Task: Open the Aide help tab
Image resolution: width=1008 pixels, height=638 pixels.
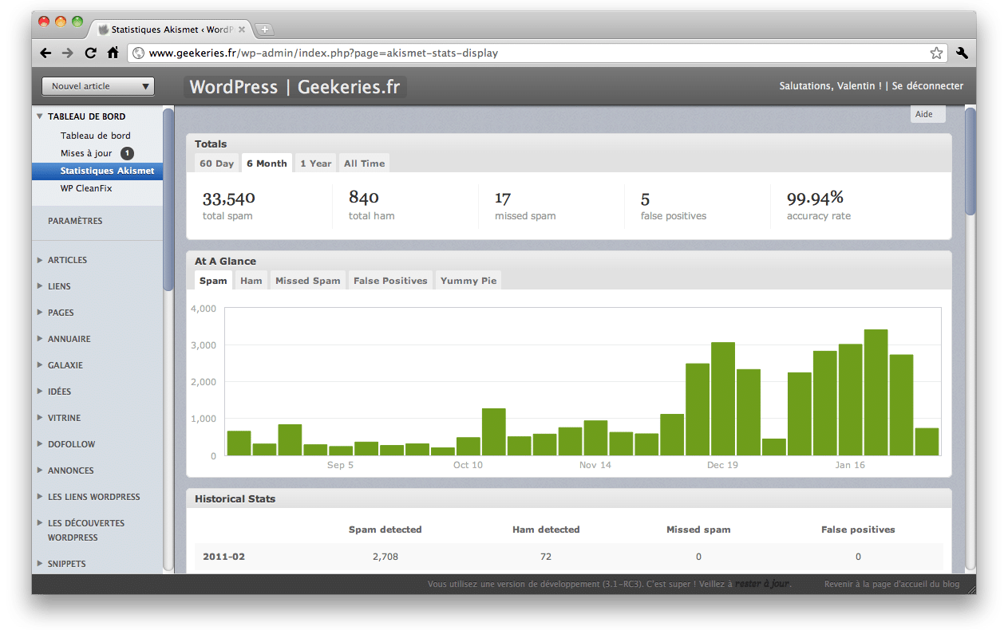Action: (927, 114)
